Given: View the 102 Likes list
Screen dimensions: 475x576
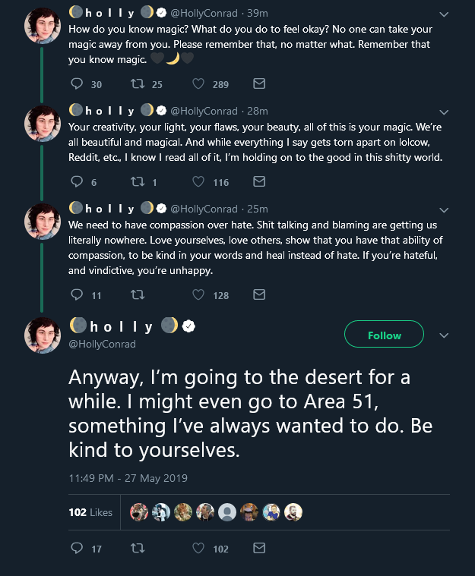Looking at the screenshot, I should pos(90,512).
